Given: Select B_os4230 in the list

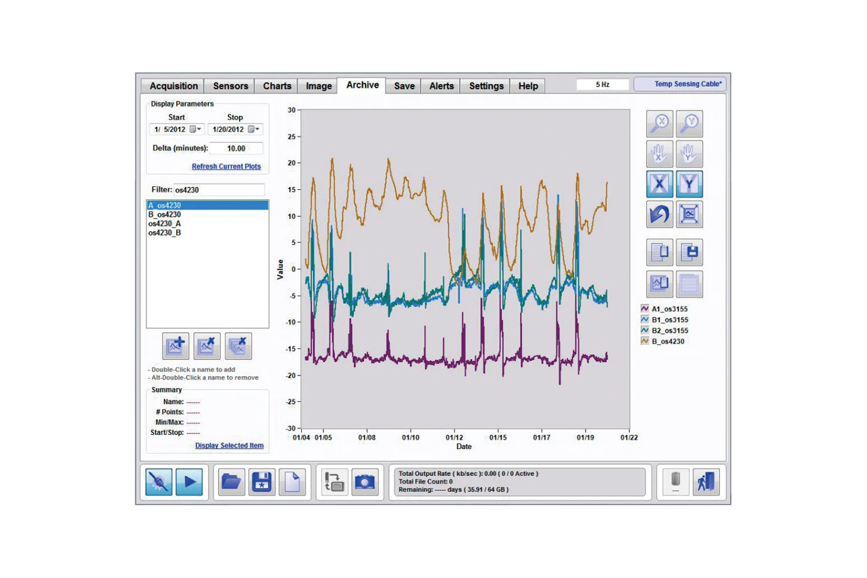Looking at the screenshot, I should (x=207, y=215).
